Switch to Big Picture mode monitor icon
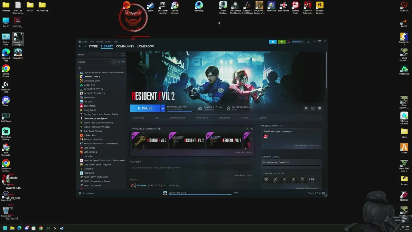 308,42
